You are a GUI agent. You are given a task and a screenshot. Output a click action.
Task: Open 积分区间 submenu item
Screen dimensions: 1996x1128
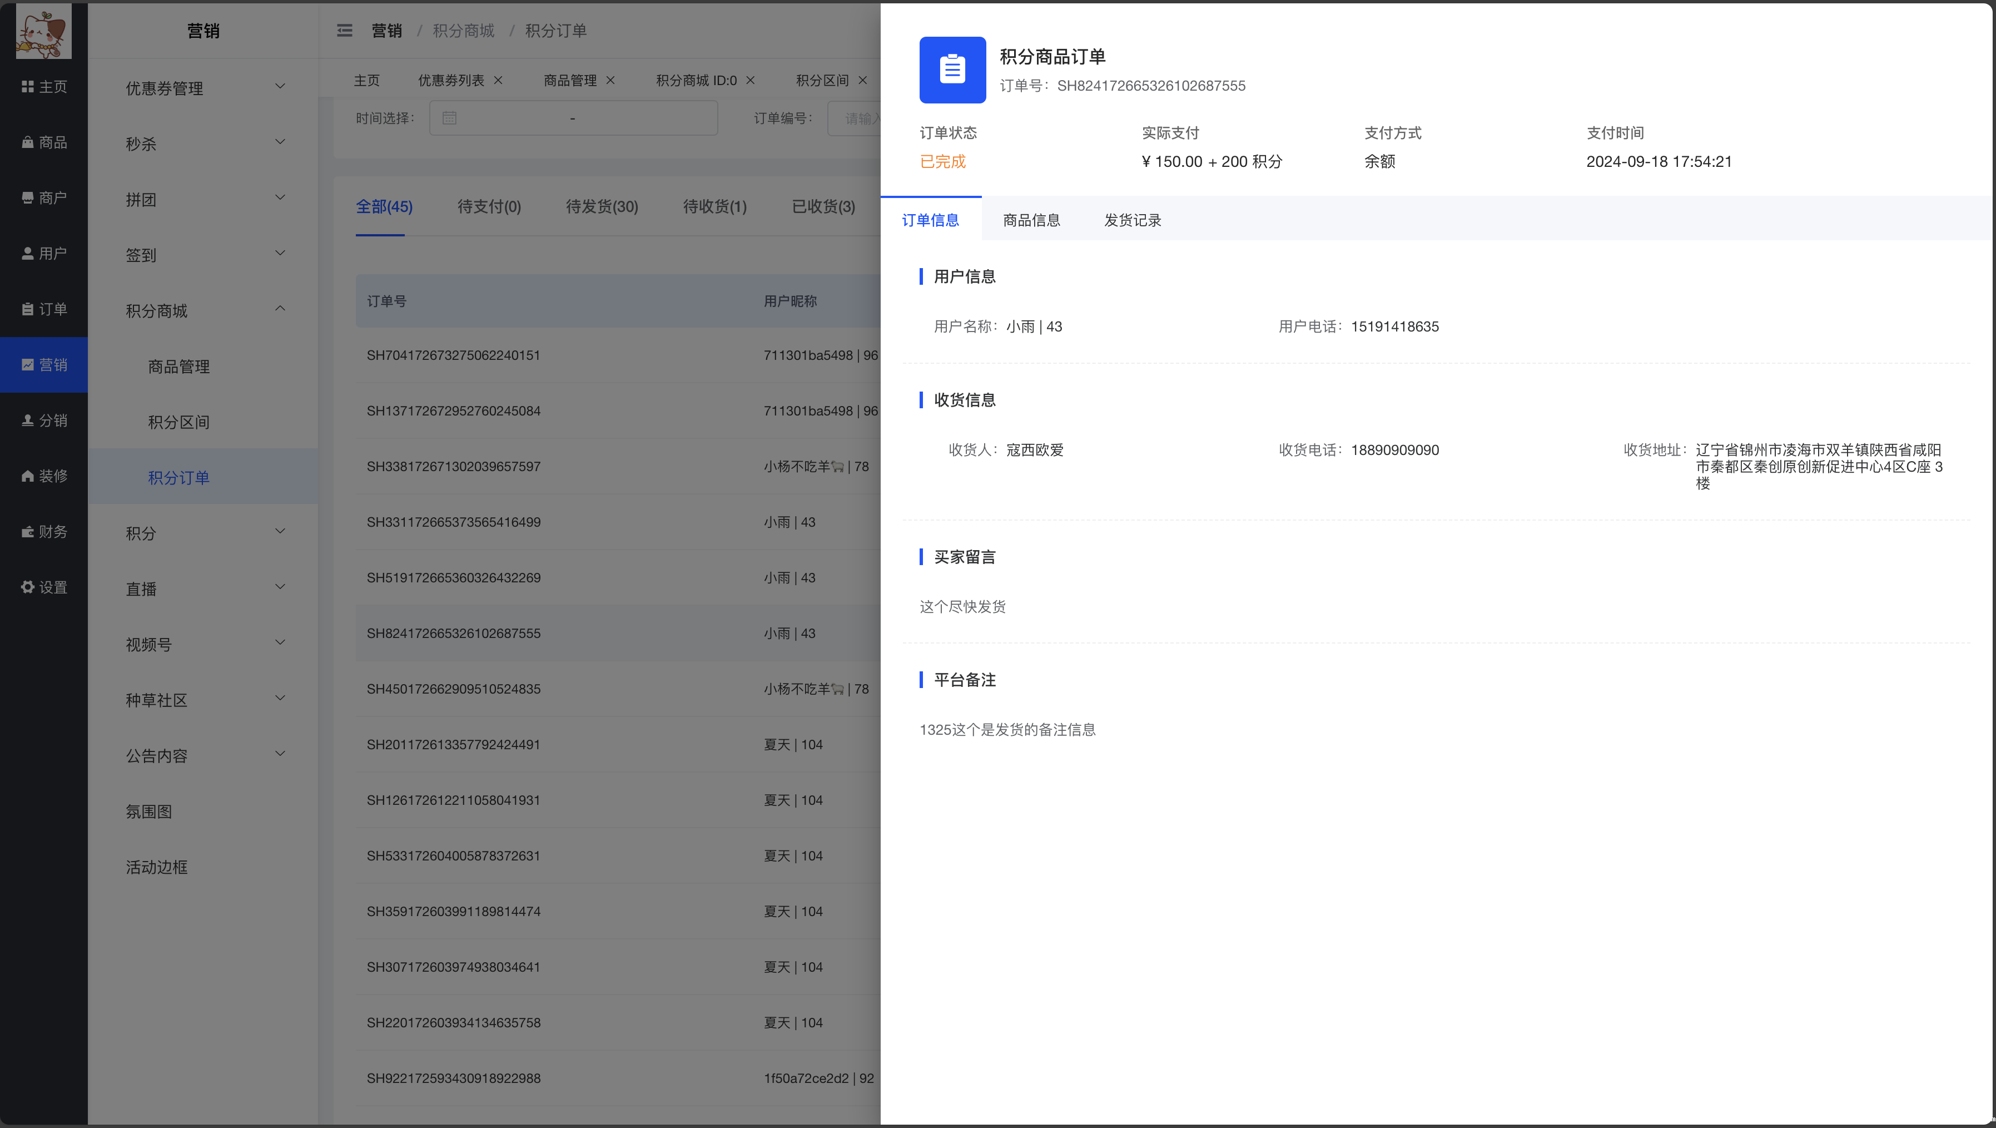[x=178, y=422]
